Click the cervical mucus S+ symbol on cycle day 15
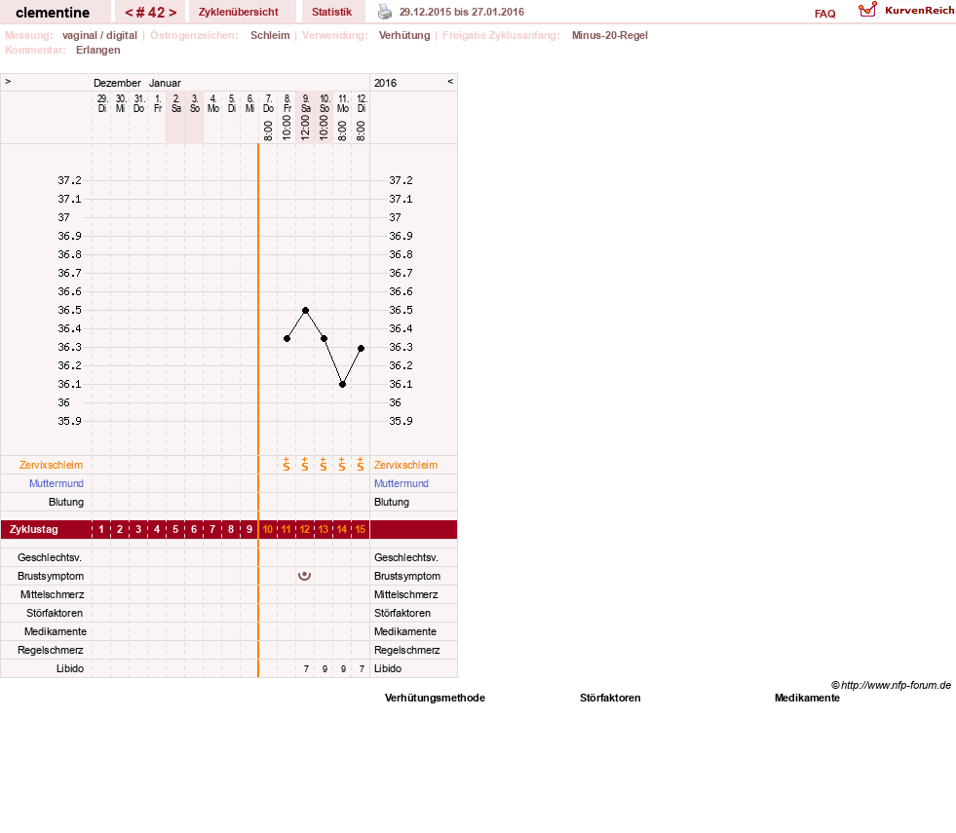Viewport: 956px width, 833px height. point(361,465)
